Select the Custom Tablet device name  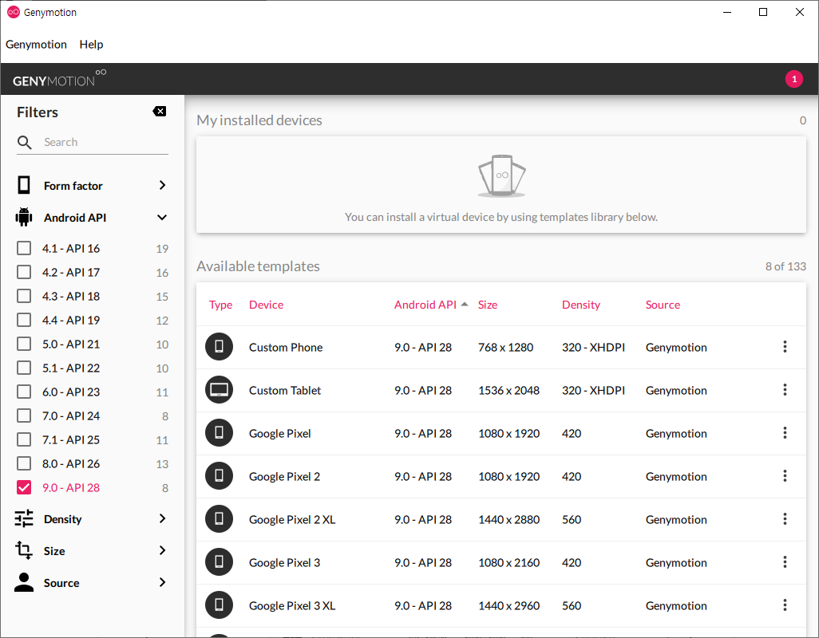(x=285, y=390)
